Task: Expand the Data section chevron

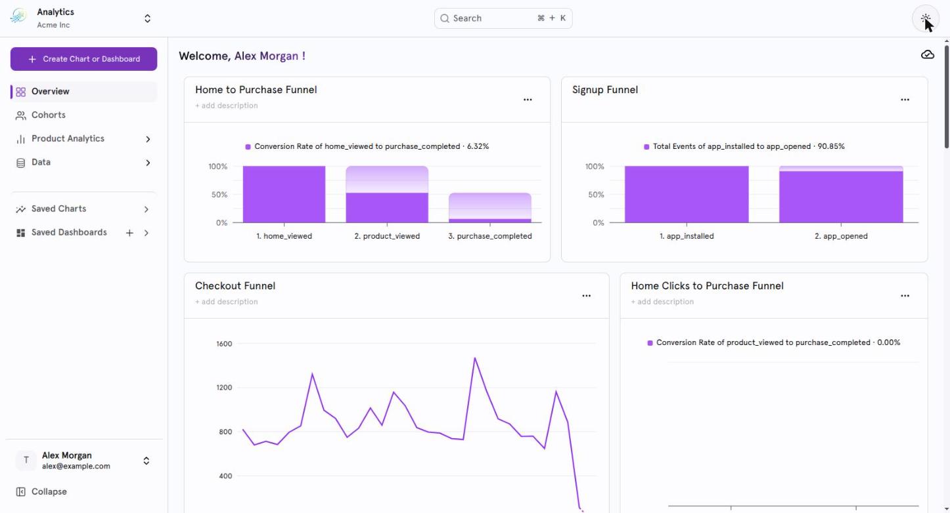Action: tap(148, 163)
